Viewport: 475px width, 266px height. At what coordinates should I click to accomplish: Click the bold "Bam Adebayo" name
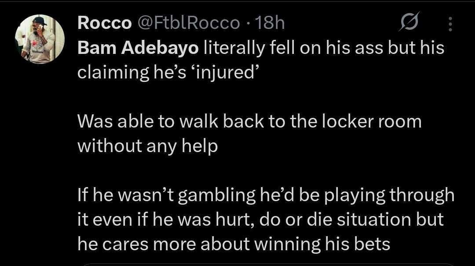(138, 48)
